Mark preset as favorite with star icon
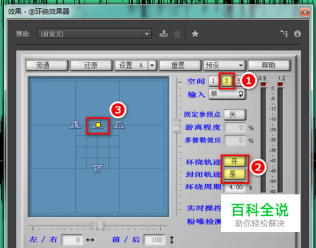Screen dimensions: 316x248 195,33
